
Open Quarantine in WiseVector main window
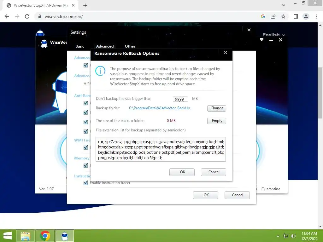[x=271, y=189]
